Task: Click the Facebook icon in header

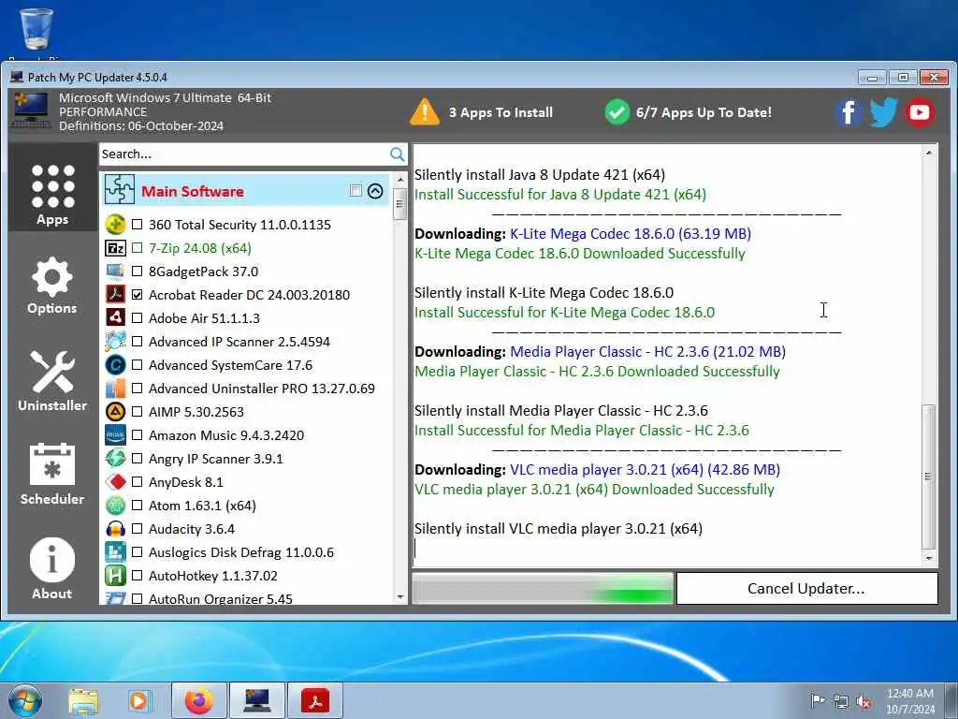Action: (849, 112)
